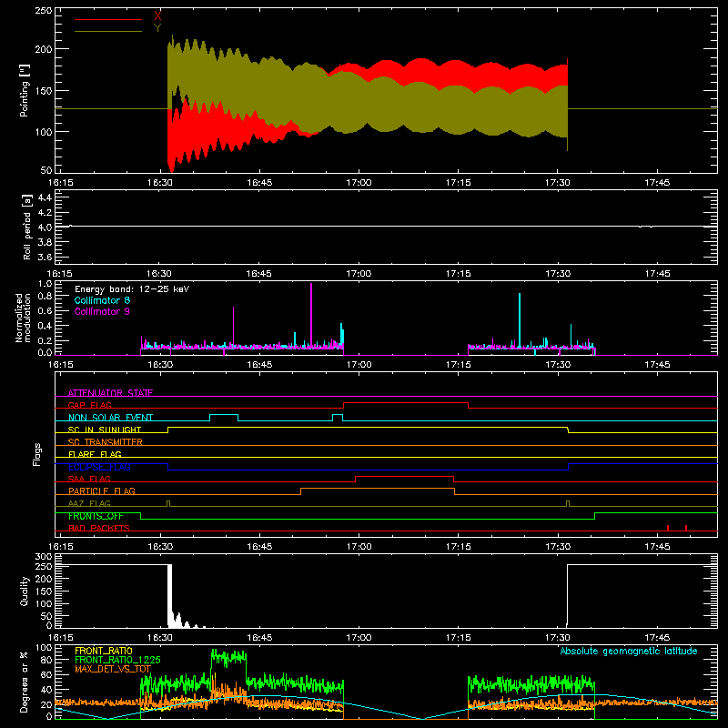728x728 pixels.
Task: Click the PARTICLE_FLAG label
Action: tap(102, 490)
